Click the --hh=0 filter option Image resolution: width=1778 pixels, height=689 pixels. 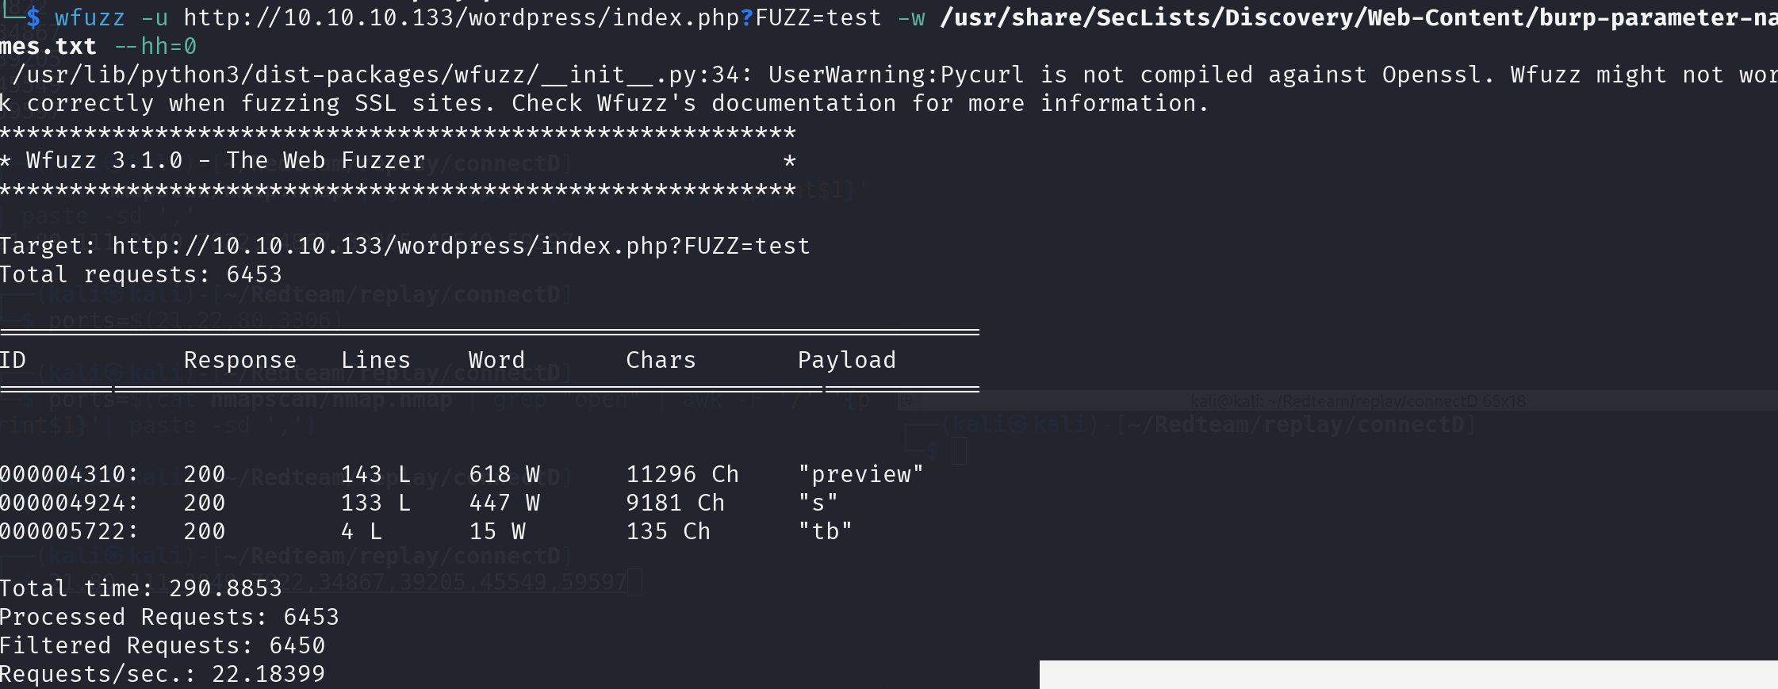coord(155,46)
